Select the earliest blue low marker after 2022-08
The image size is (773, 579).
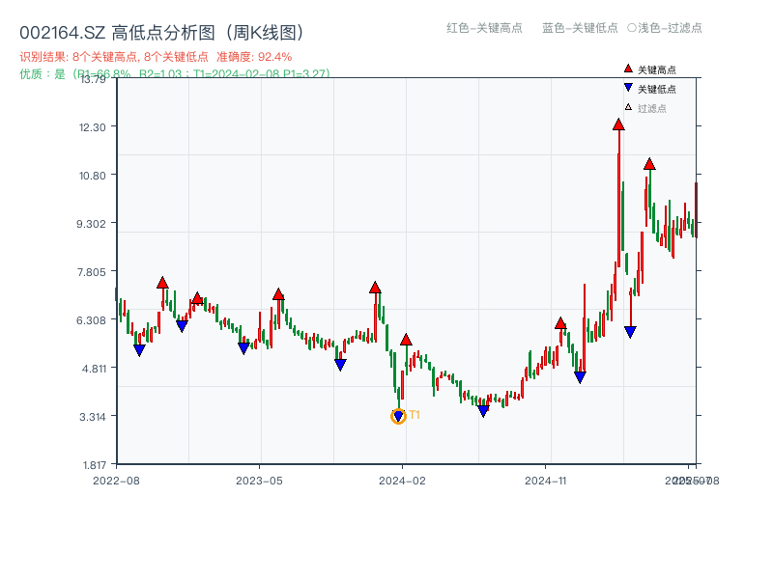click(139, 350)
